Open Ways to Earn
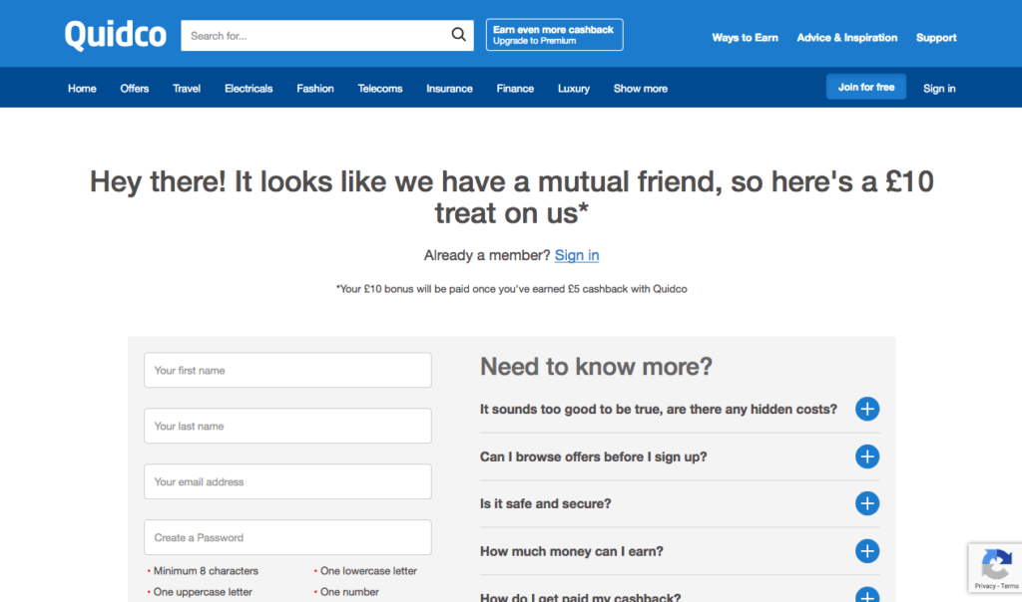The width and height of the screenshot is (1022, 602). pos(745,38)
